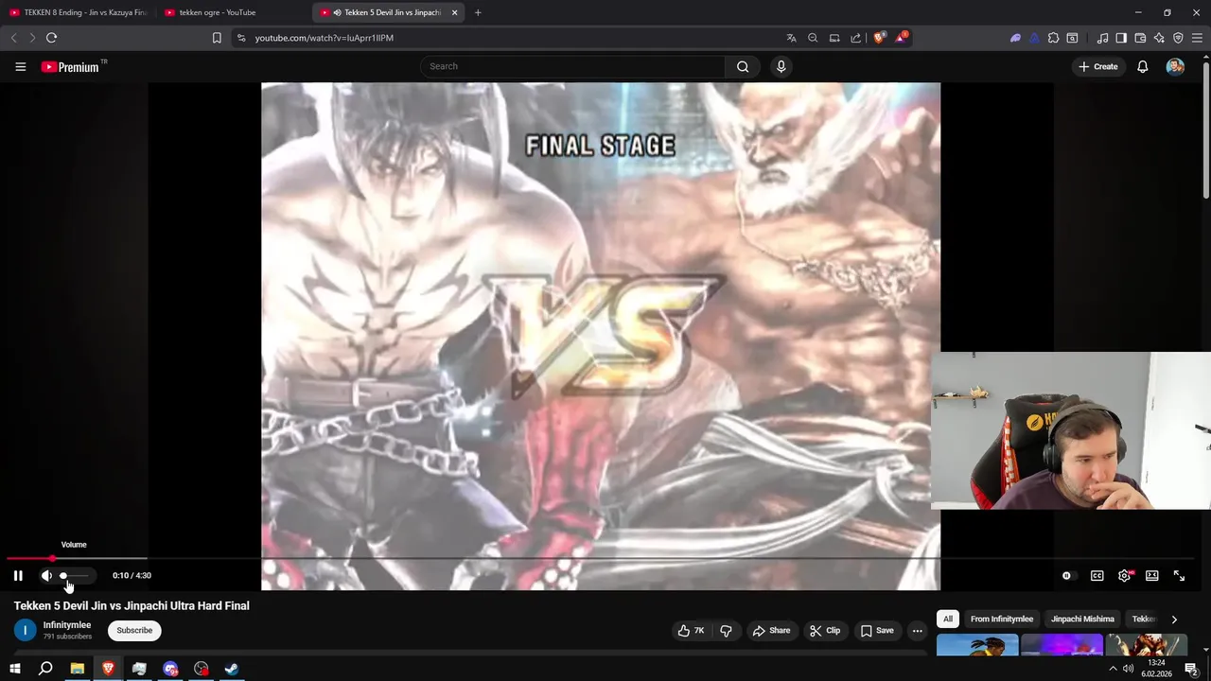Open more actions ellipsis menu
1211x681 pixels.
(x=917, y=631)
